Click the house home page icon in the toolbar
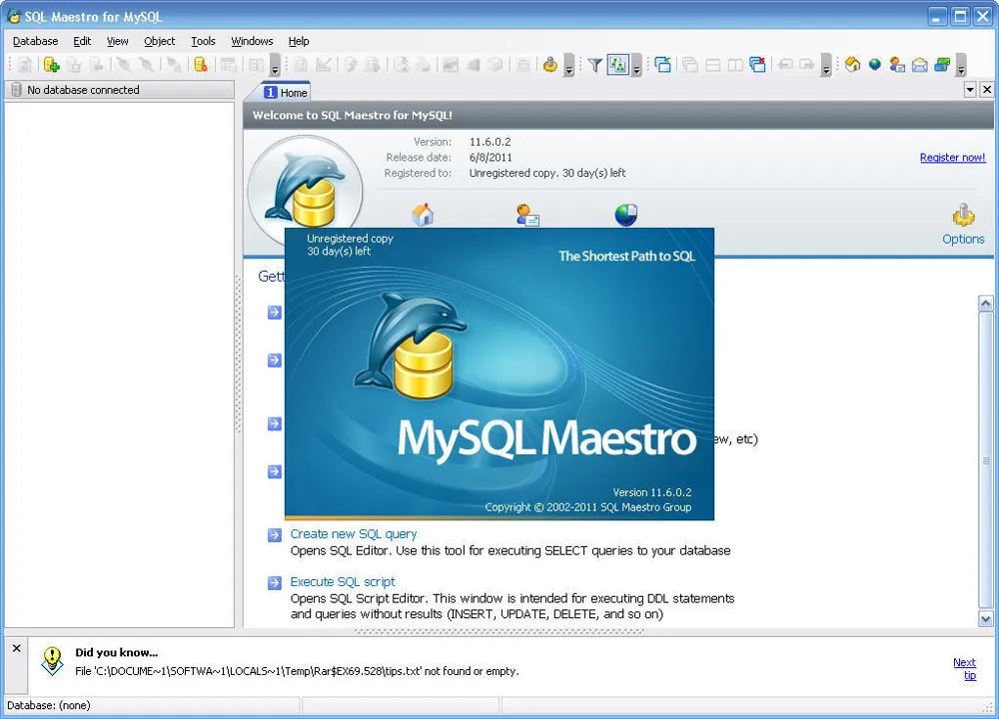The image size is (999, 719). (852, 64)
